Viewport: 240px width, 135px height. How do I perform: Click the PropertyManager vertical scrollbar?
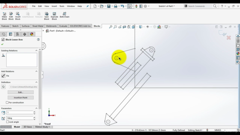[40, 79]
